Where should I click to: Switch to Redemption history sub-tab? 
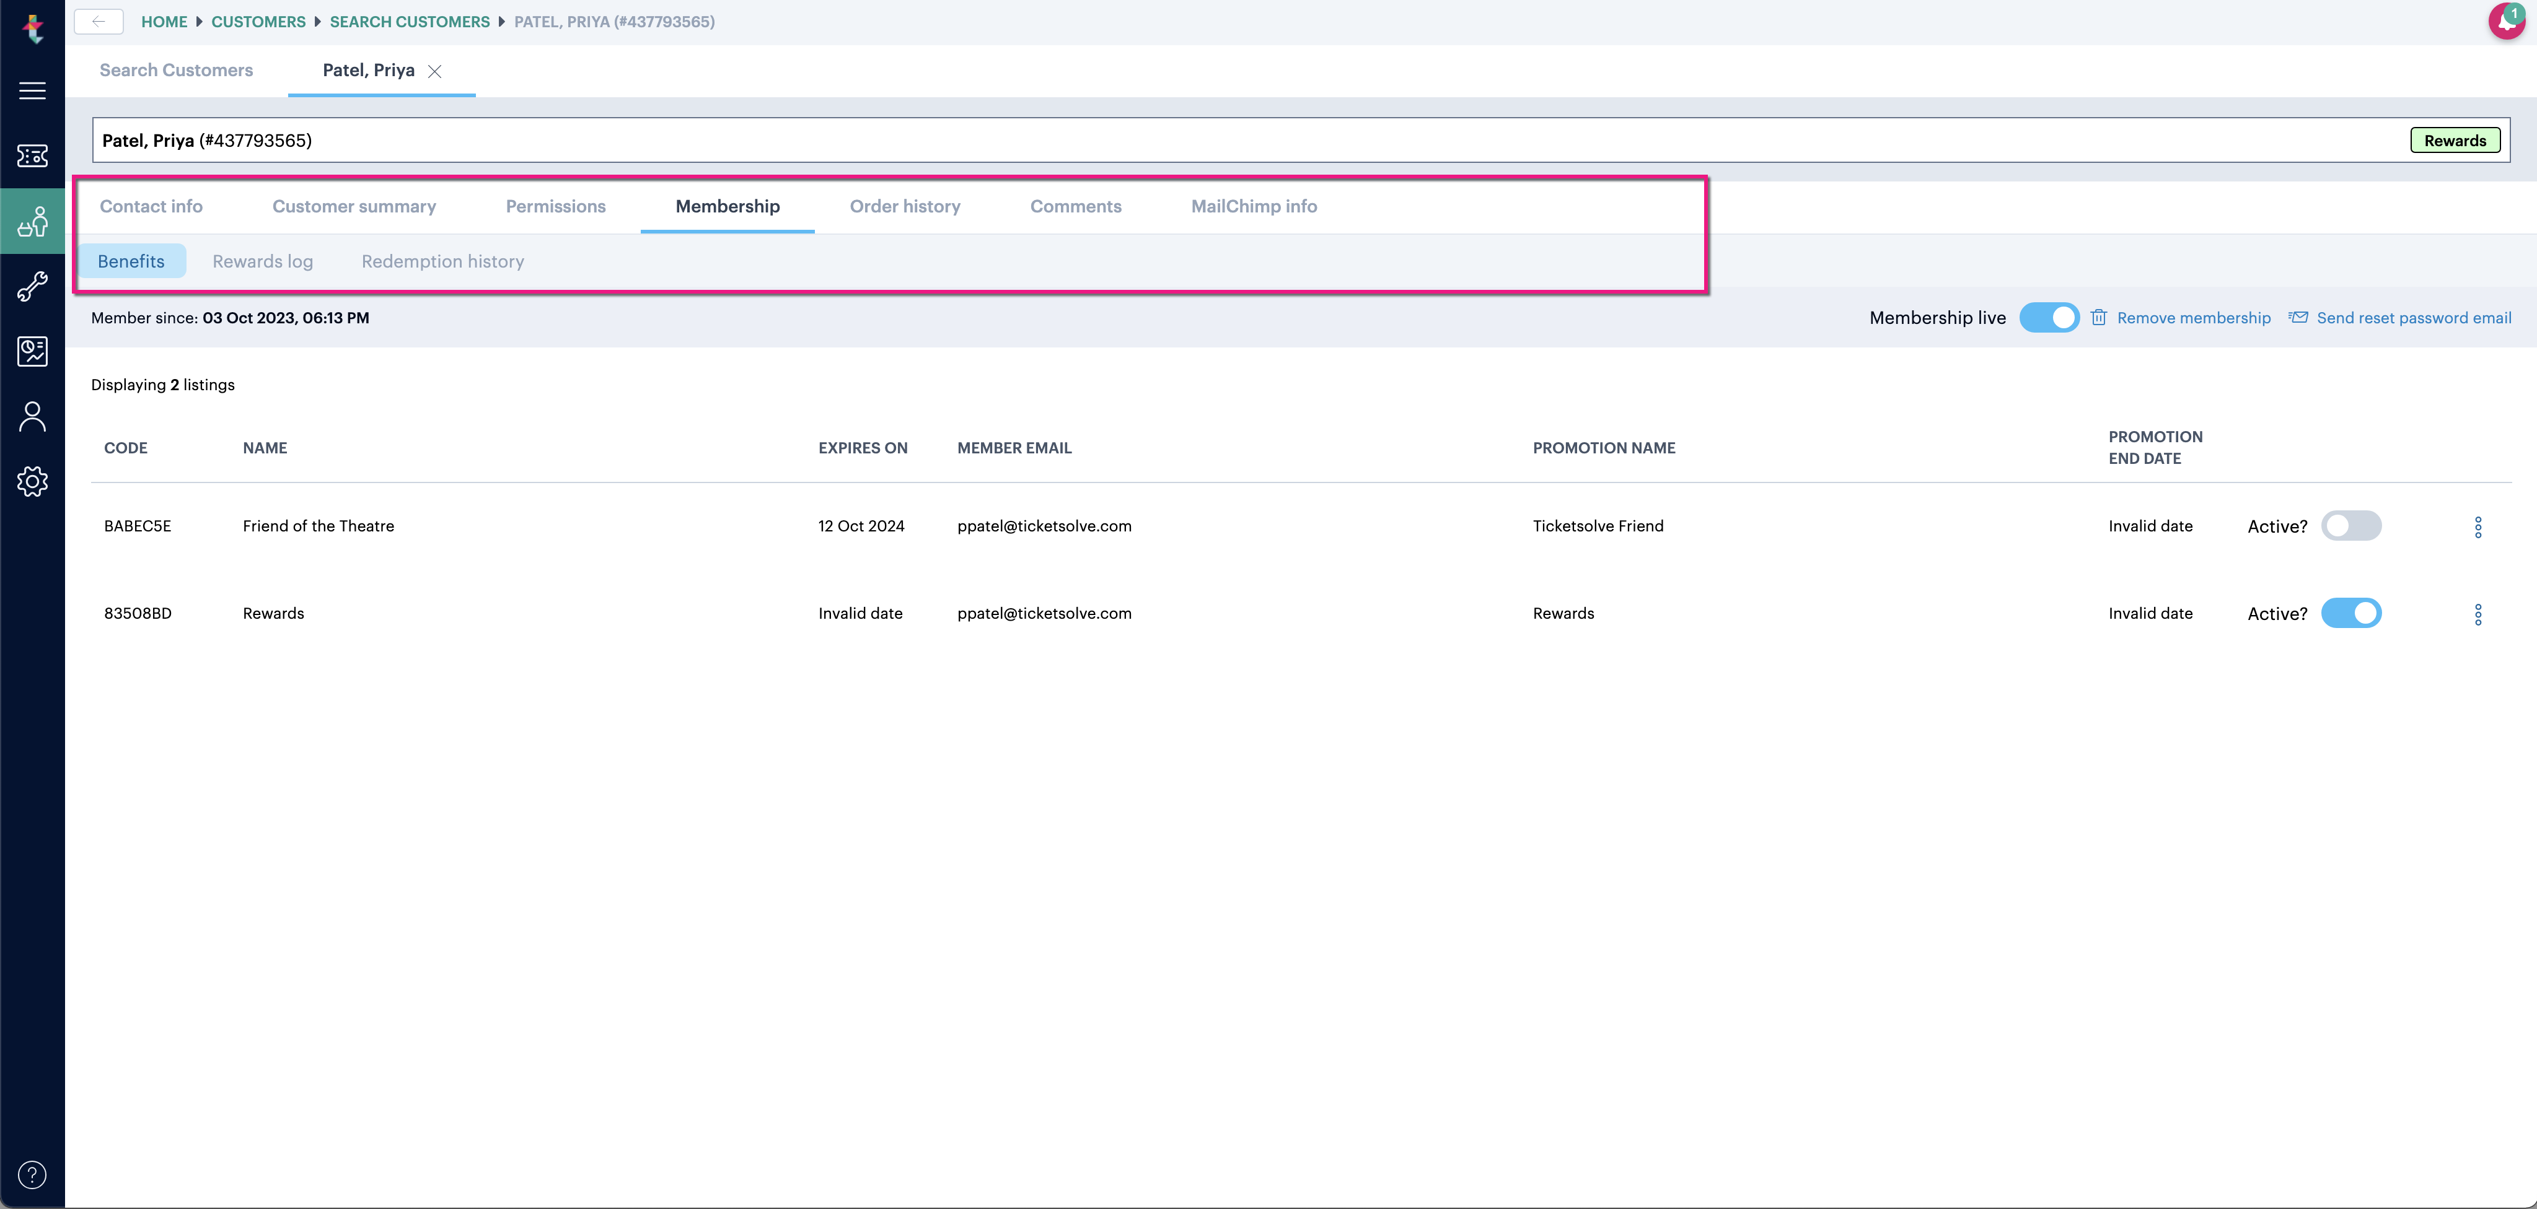[x=442, y=261]
